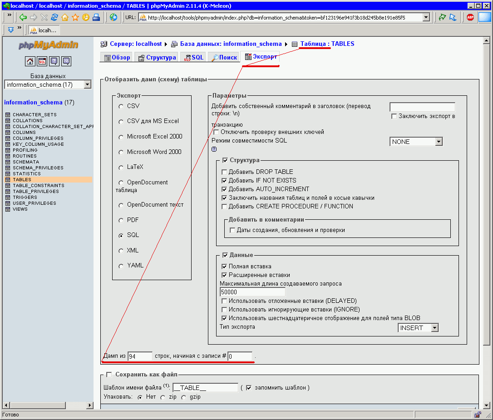Open the SCHEMATA table link

click(26, 162)
